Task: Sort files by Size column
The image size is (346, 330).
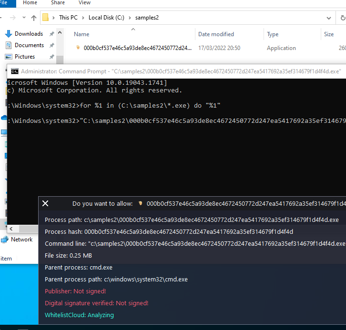Action: point(329,34)
